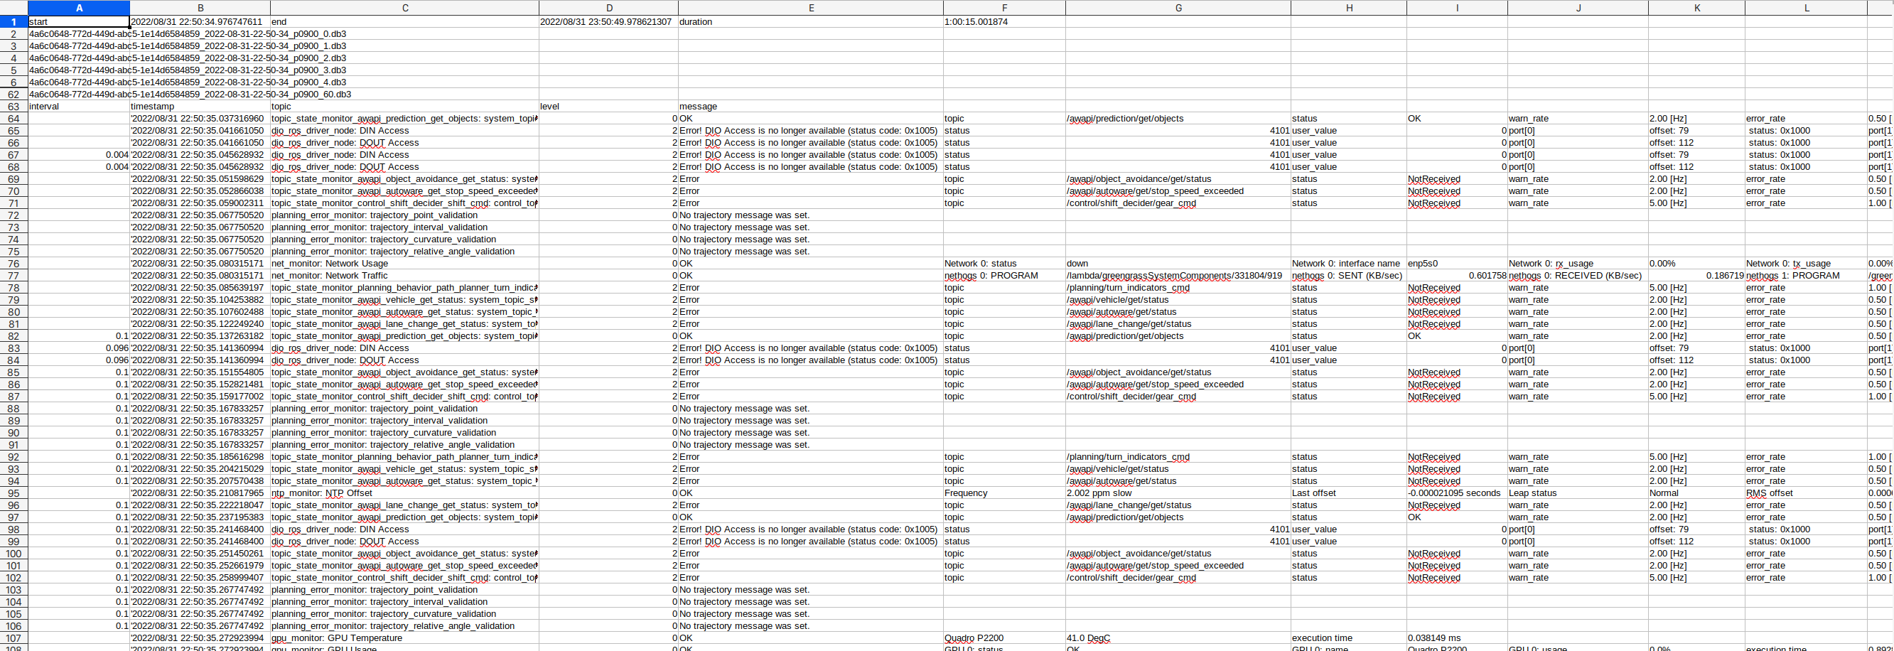Click the 'end' cell in row 1

404,22
